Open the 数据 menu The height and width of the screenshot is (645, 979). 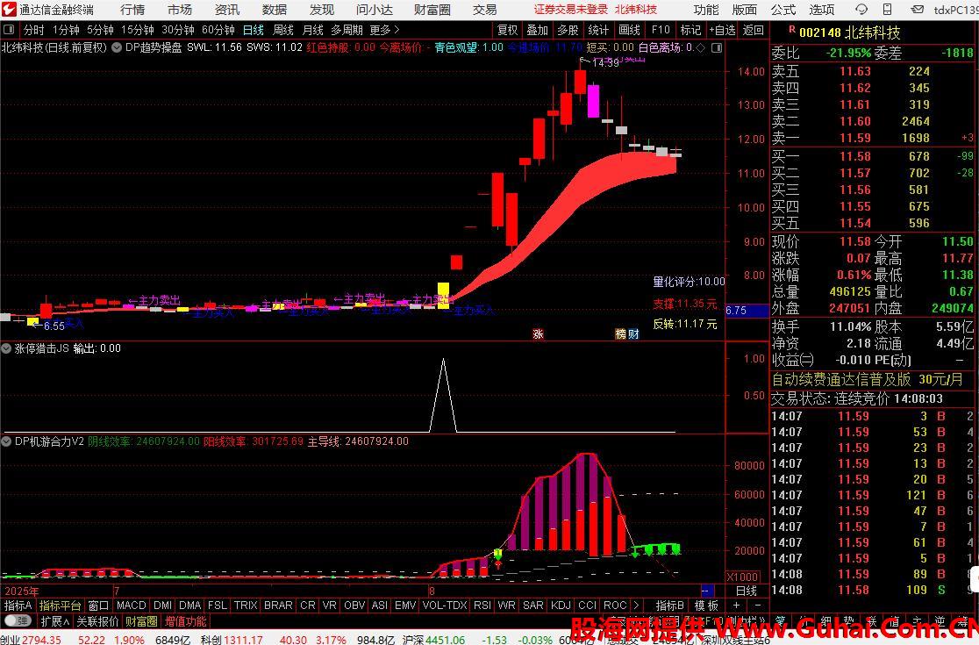tap(275, 10)
